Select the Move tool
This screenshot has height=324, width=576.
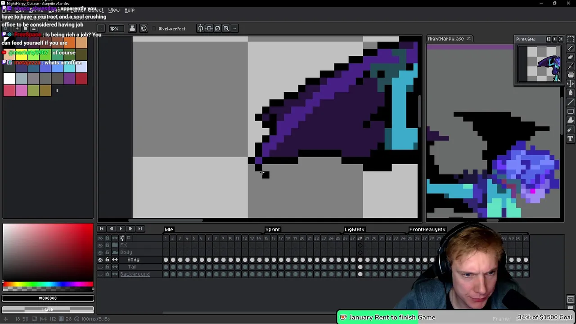(571, 84)
